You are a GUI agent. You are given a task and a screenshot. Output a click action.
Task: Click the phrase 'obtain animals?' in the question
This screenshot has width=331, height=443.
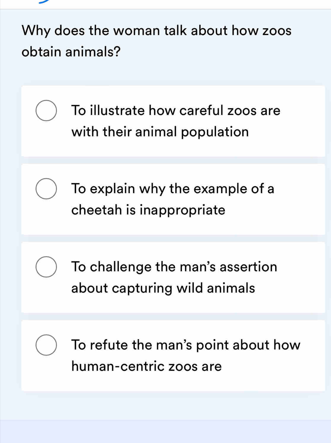point(70,52)
